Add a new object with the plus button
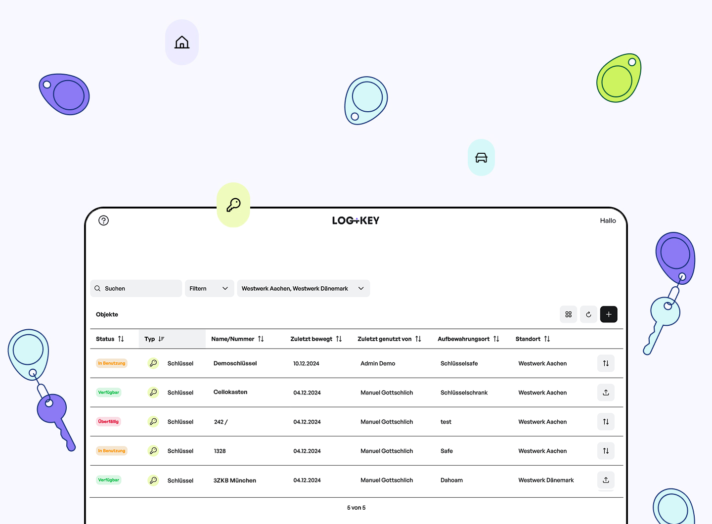Viewport: 712px width, 524px height. [609, 314]
